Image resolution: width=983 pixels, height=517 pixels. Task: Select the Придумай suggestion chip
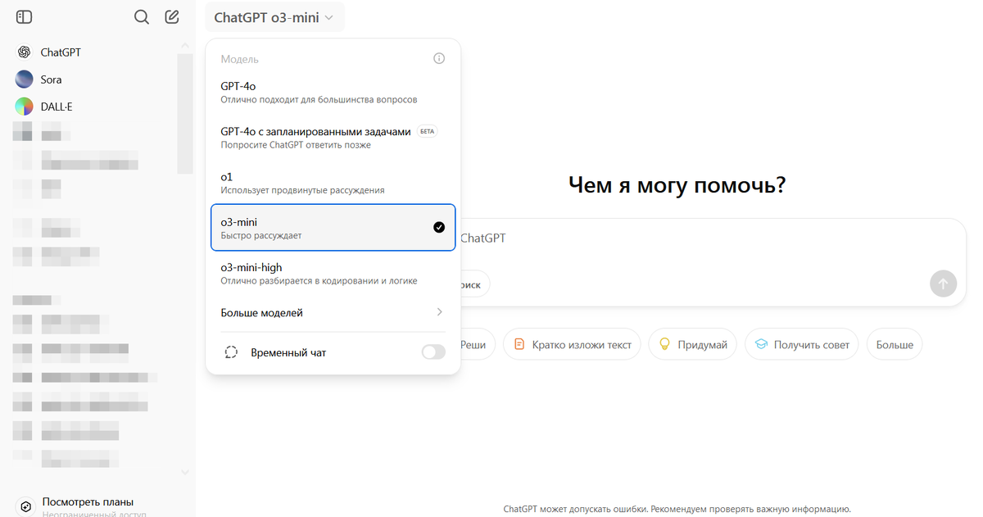pyautogui.click(x=709, y=344)
